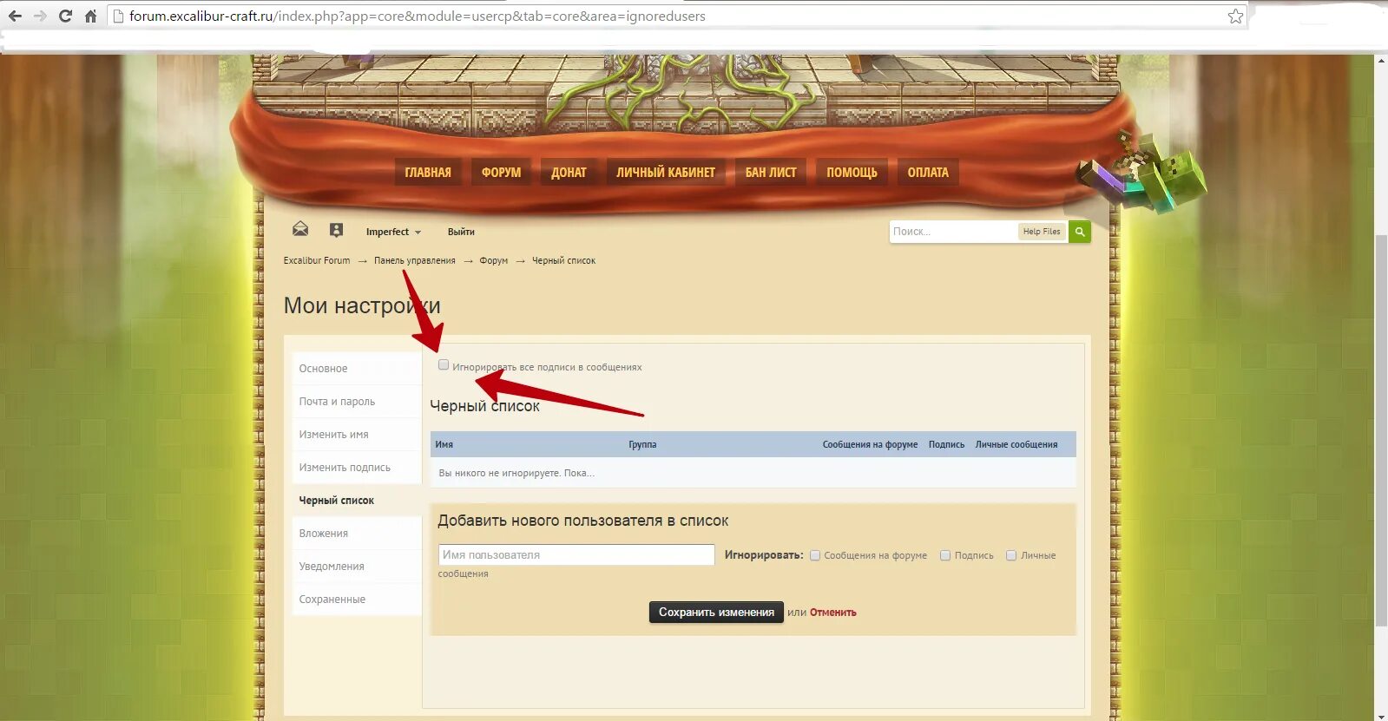Open the БАН ЛИСТ navigation item

(x=771, y=173)
